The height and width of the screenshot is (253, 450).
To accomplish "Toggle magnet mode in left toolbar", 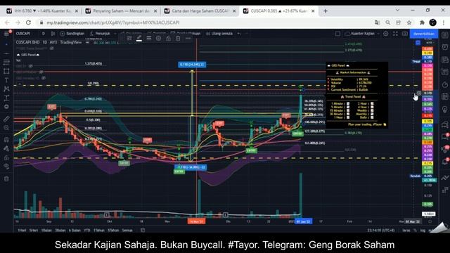I will [6, 140].
